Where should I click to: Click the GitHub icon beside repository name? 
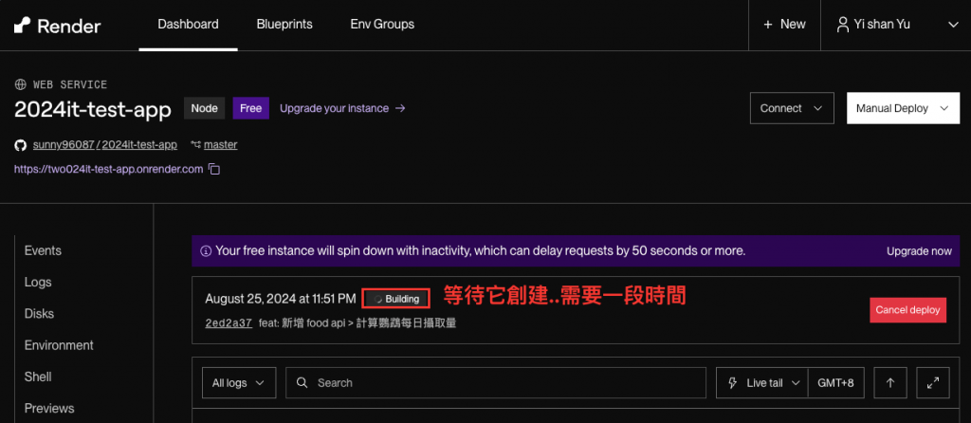pyautogui.click(x=21, y=145)
